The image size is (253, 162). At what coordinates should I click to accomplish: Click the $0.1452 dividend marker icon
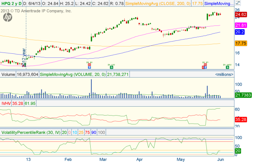click(227, 66)
